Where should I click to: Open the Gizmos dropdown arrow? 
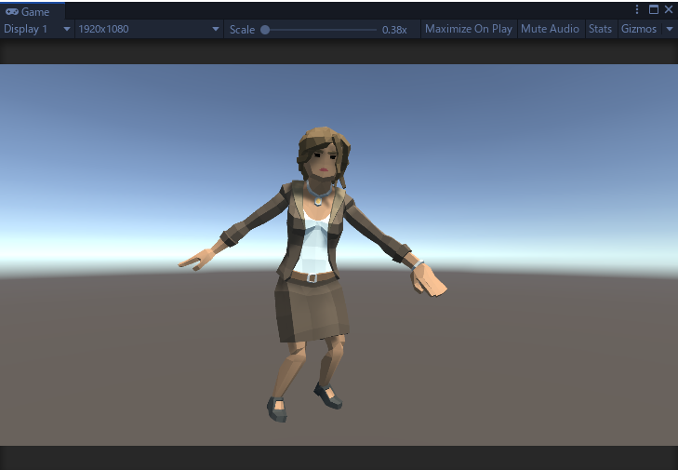click(x=670, y=29)
